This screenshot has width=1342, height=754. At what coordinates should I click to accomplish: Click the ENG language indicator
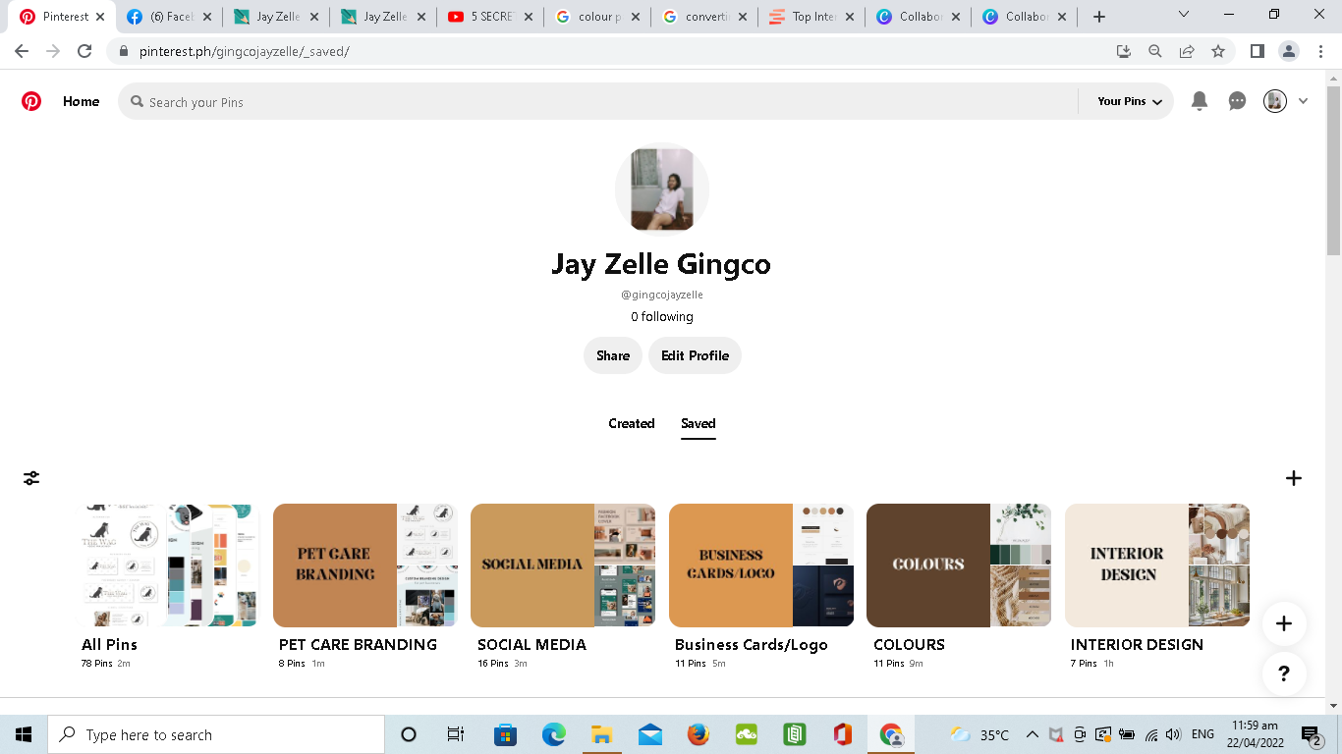tap(1202, 734)
